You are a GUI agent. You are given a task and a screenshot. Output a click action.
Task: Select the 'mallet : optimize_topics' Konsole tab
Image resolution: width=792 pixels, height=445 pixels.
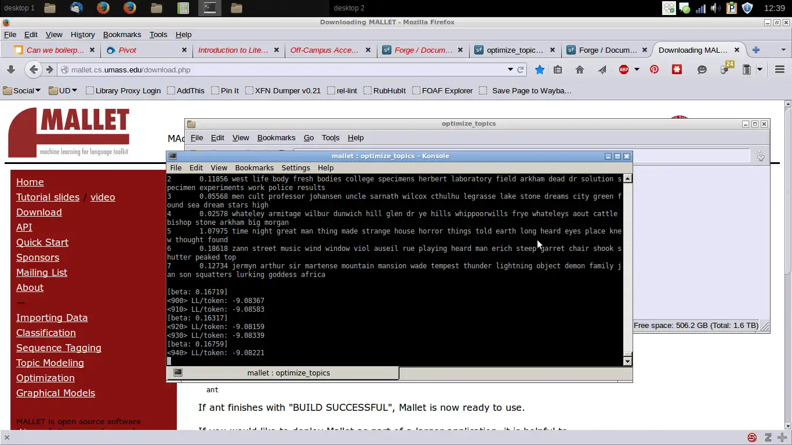[282, 373]
